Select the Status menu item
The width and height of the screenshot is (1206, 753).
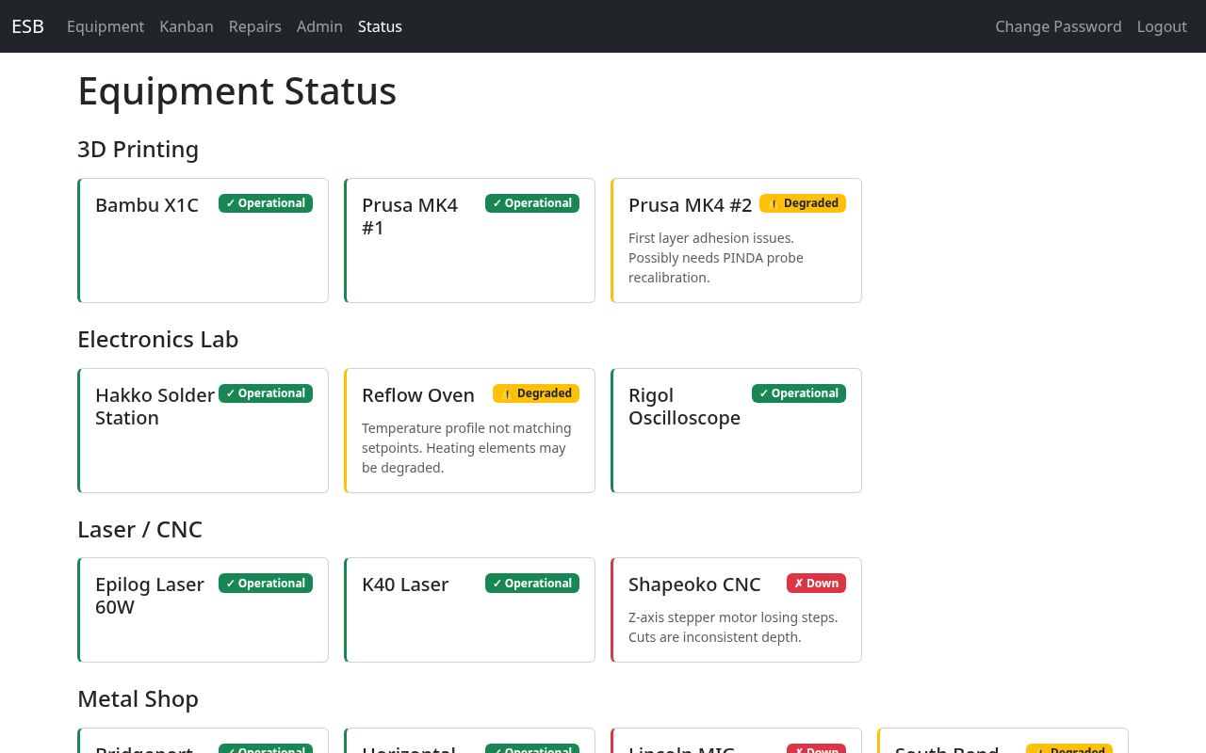380,26
